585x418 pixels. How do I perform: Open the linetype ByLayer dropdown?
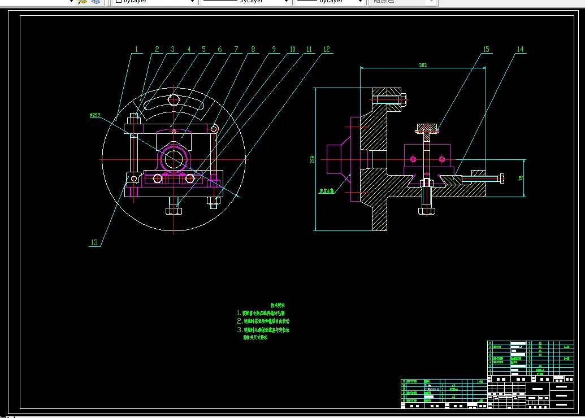245,2
